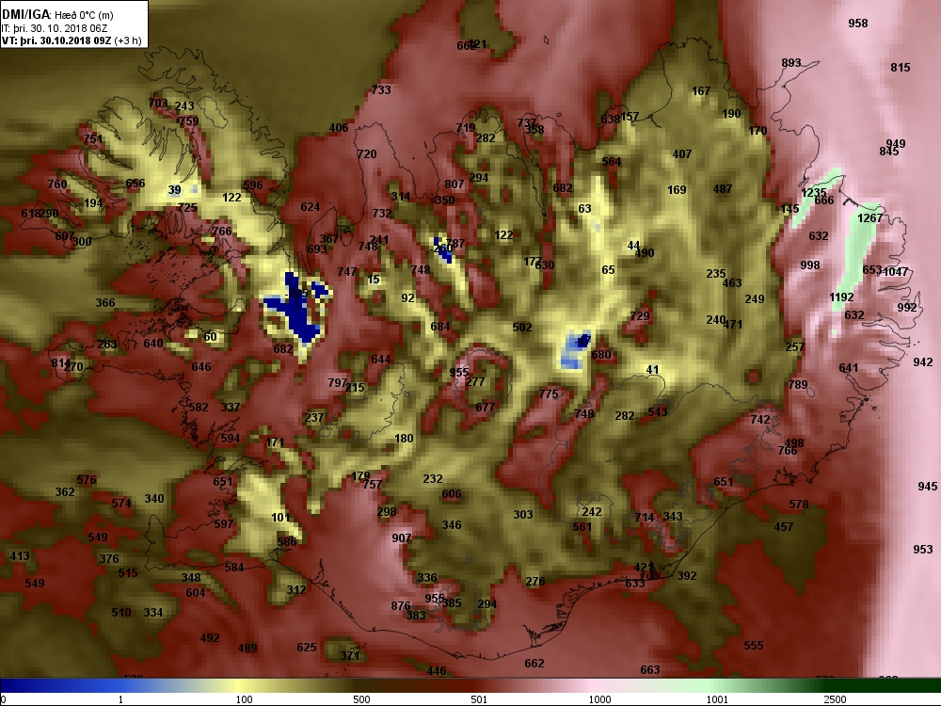Select the map value 677
941x706 pixels.
click(x=485, y=407)
